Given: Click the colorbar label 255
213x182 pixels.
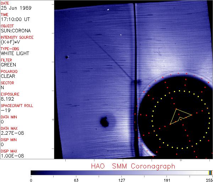Looking at the screenshot, I should [208, 180].
